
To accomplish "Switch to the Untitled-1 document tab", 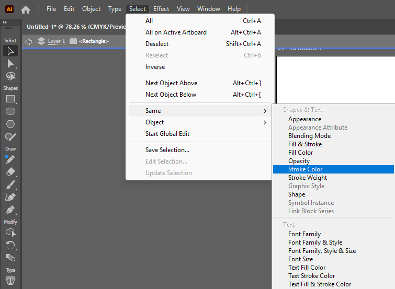I will pyautogui.click(x=76, y=27).
